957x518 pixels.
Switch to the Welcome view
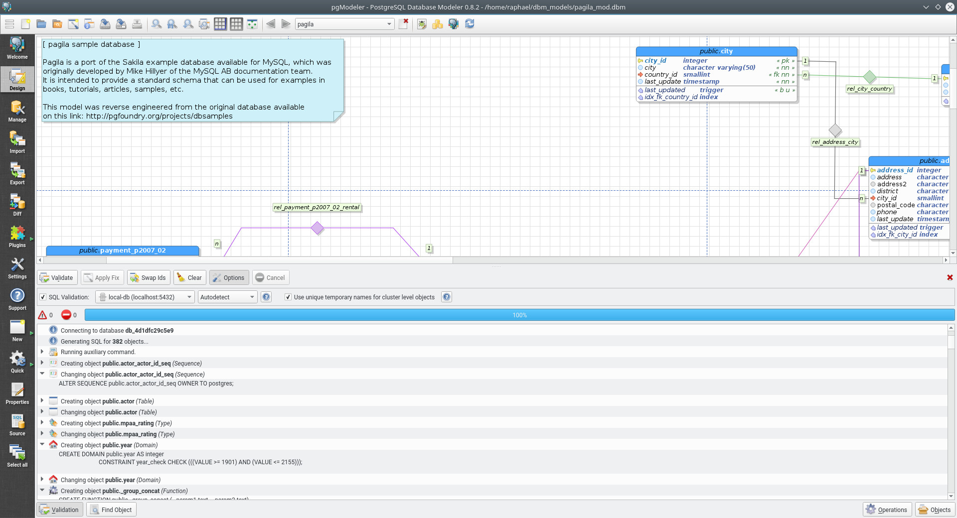click(x=17, y=48)
